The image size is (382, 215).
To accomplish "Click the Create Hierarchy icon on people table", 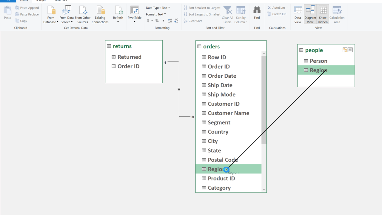I will 345,50.
